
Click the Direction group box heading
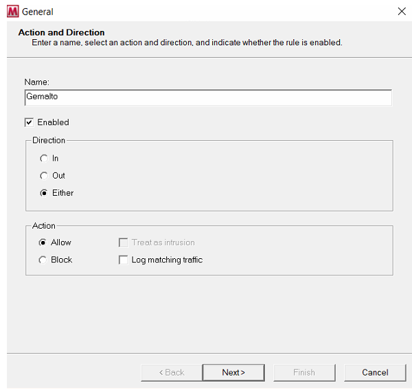click(x=49, y=140)
